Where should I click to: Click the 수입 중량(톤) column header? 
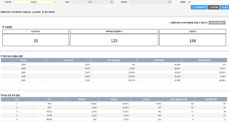pos(159,60)
